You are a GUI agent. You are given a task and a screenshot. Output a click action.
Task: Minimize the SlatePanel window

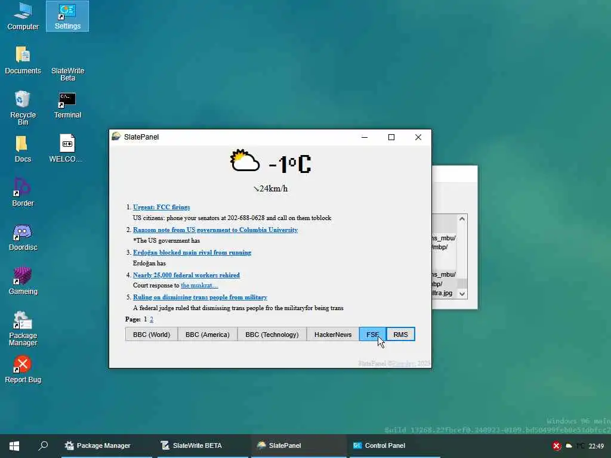(x=365, y=137)
